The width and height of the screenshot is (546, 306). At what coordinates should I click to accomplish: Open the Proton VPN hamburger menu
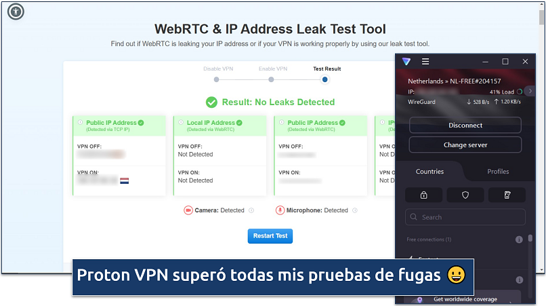[425, 62]
